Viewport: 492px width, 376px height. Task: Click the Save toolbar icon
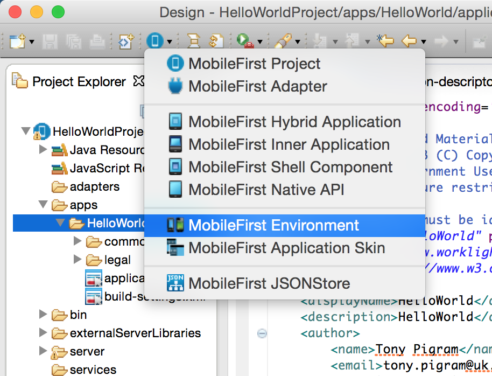(x=50, y=41)
